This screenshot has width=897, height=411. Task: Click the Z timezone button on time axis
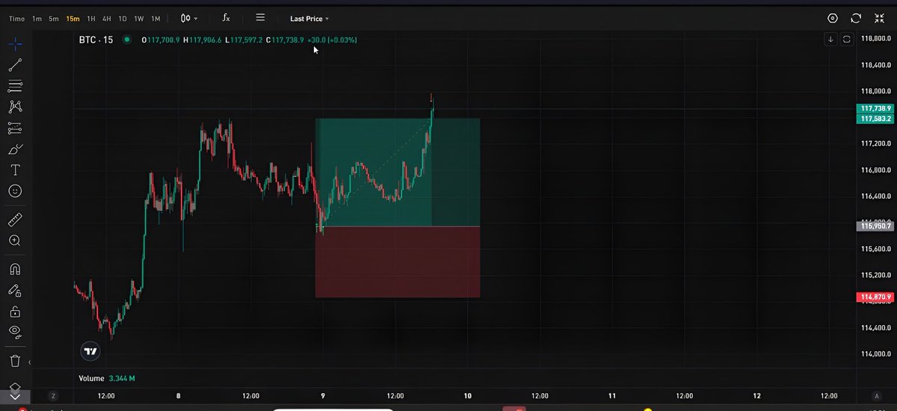pyautogui.click(x=53, y=396)
